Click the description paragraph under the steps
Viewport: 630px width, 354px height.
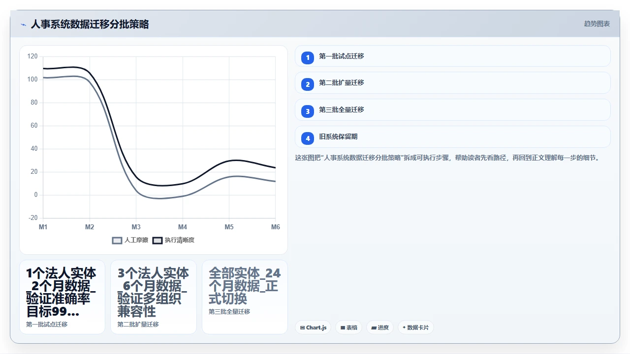pyautogui.click(x=447, y=158)
